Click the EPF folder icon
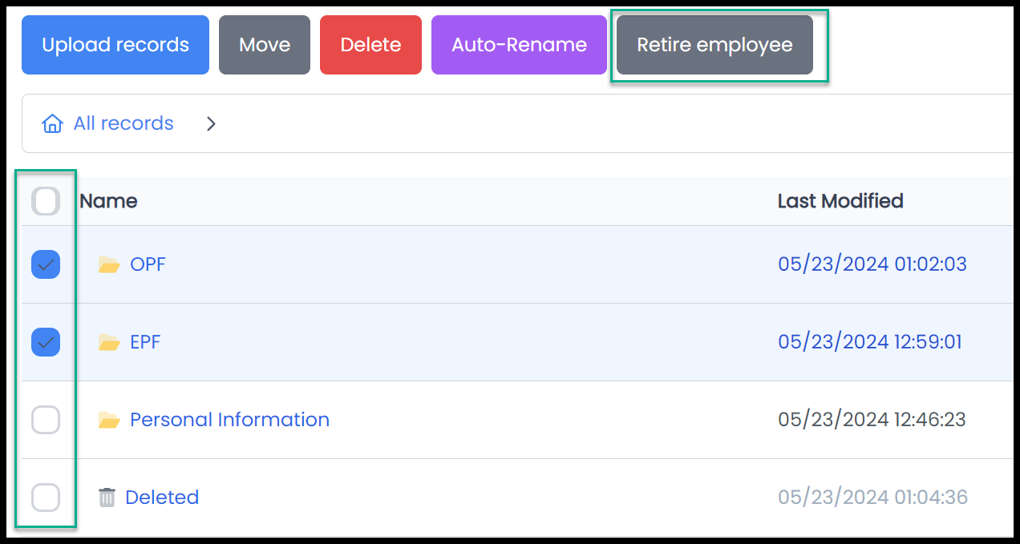Viewport: 1020px width, 544px height. point(109,342)
